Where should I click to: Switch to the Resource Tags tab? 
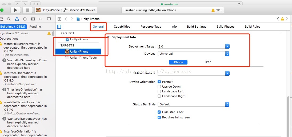[151, 27]
